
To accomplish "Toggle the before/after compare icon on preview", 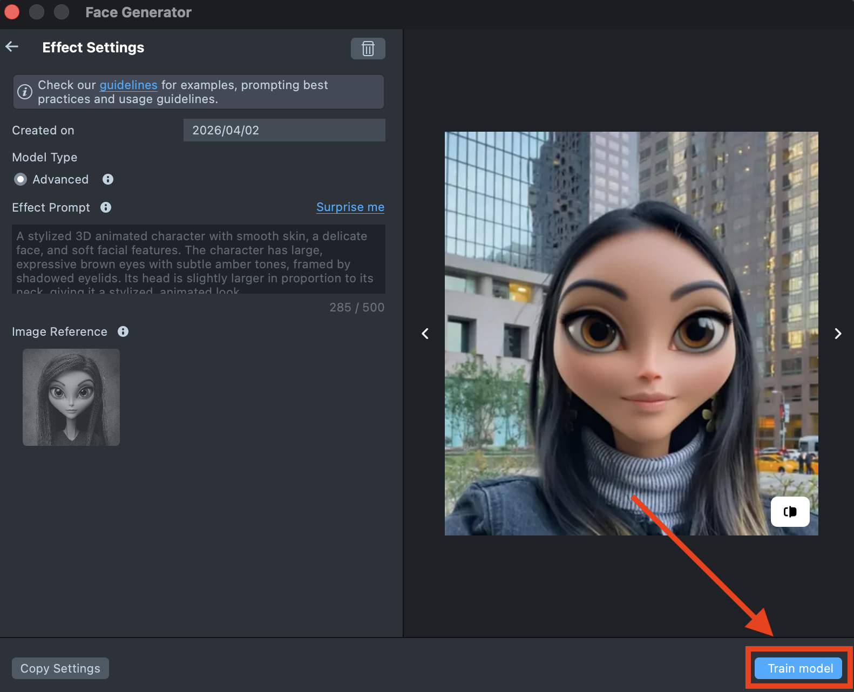I will tap(790, 511).
